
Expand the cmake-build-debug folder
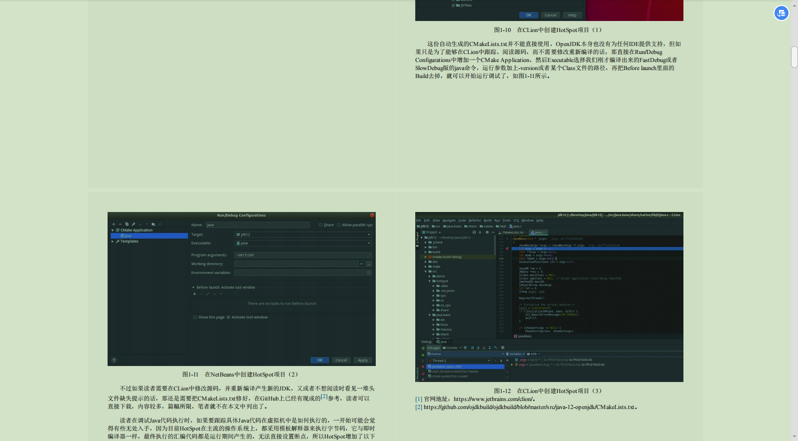coord(426,257)
